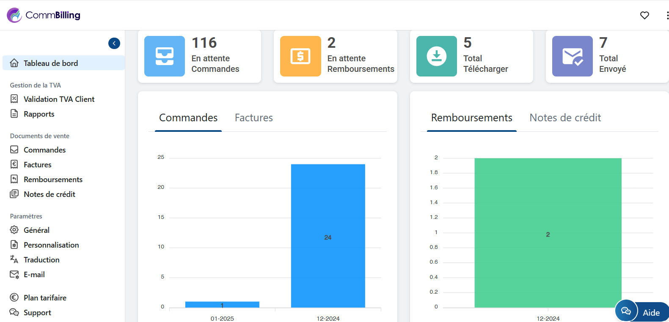The width and height of the screenshot is (669, 322).
Task: Switch to the Factures chart tab
Action: pos(253,118)
